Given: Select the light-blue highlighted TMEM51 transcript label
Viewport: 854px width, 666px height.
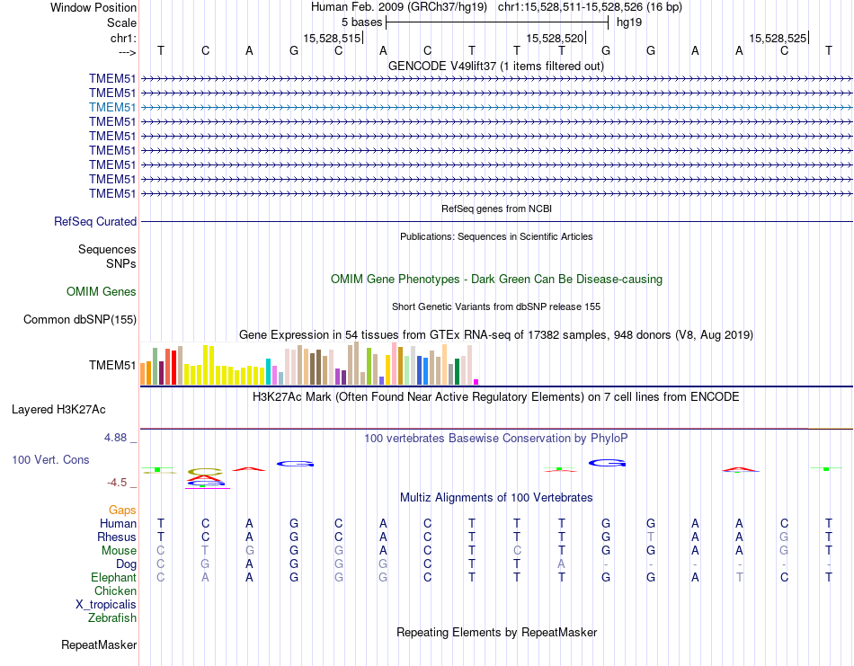Looking at the screenshot, I should click(112, 107).
